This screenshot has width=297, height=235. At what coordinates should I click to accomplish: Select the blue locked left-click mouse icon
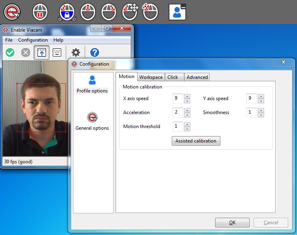67,12
